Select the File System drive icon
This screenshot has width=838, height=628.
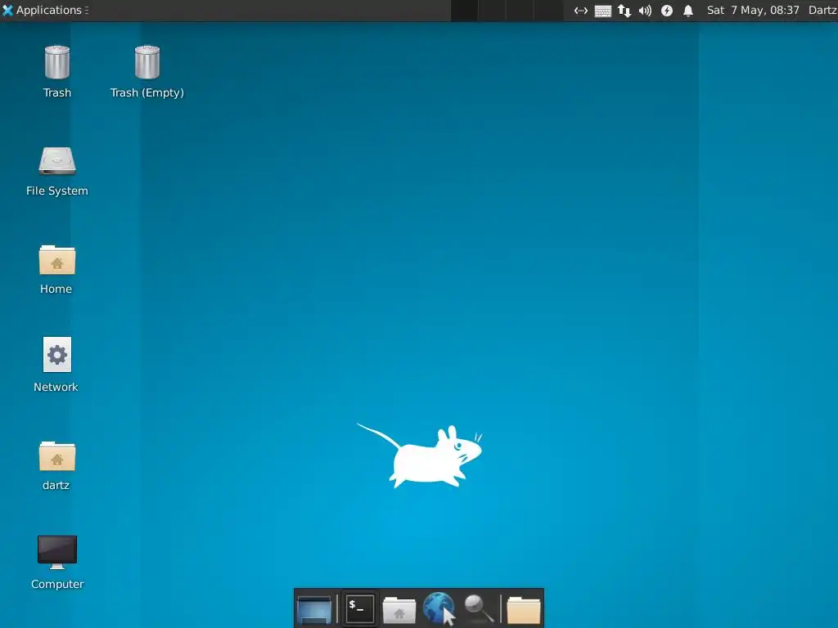point(57,172)
